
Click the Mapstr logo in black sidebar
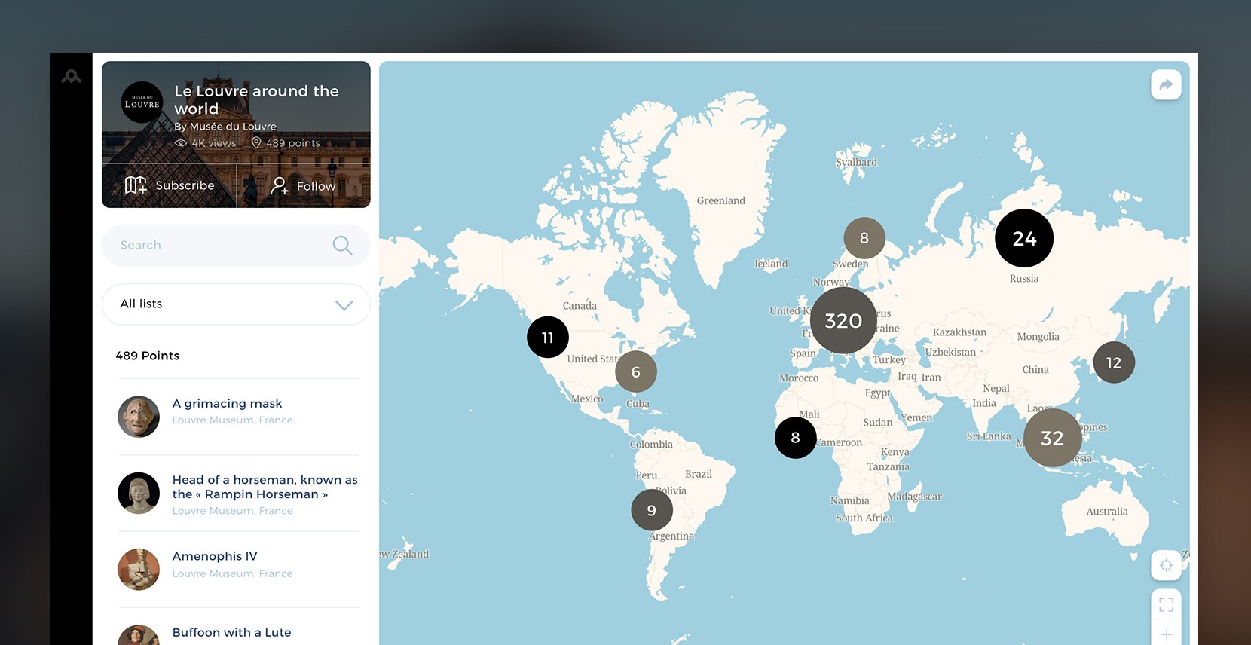pos(72,76)
